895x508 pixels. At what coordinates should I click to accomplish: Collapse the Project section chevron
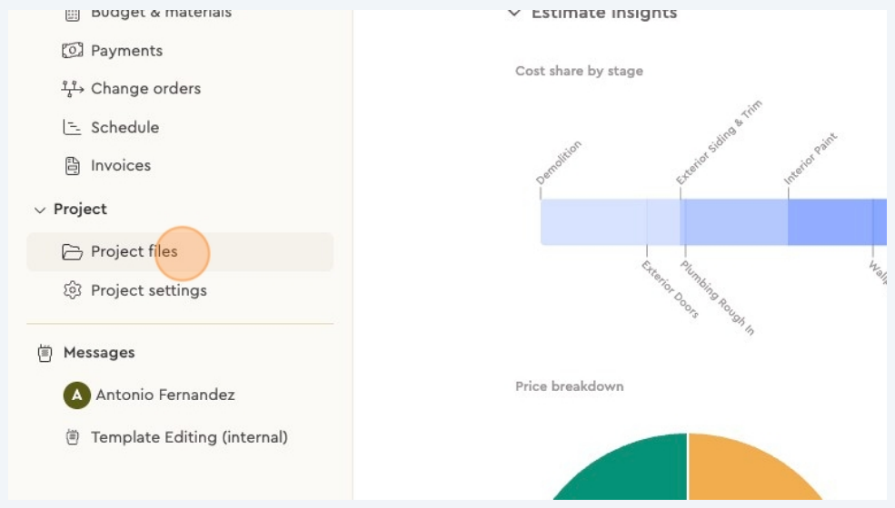pyautogui.click(x=39, y=210)
